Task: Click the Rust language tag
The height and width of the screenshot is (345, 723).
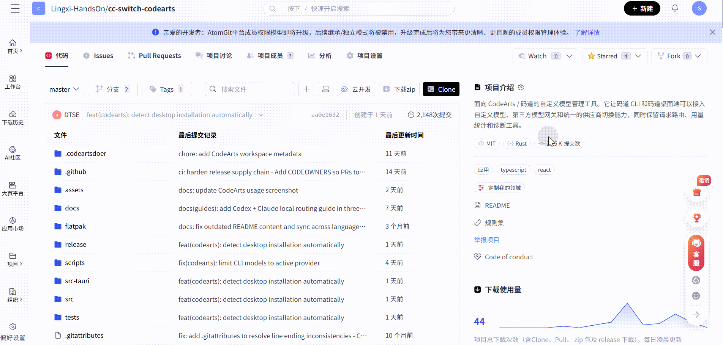Action: 517,144
